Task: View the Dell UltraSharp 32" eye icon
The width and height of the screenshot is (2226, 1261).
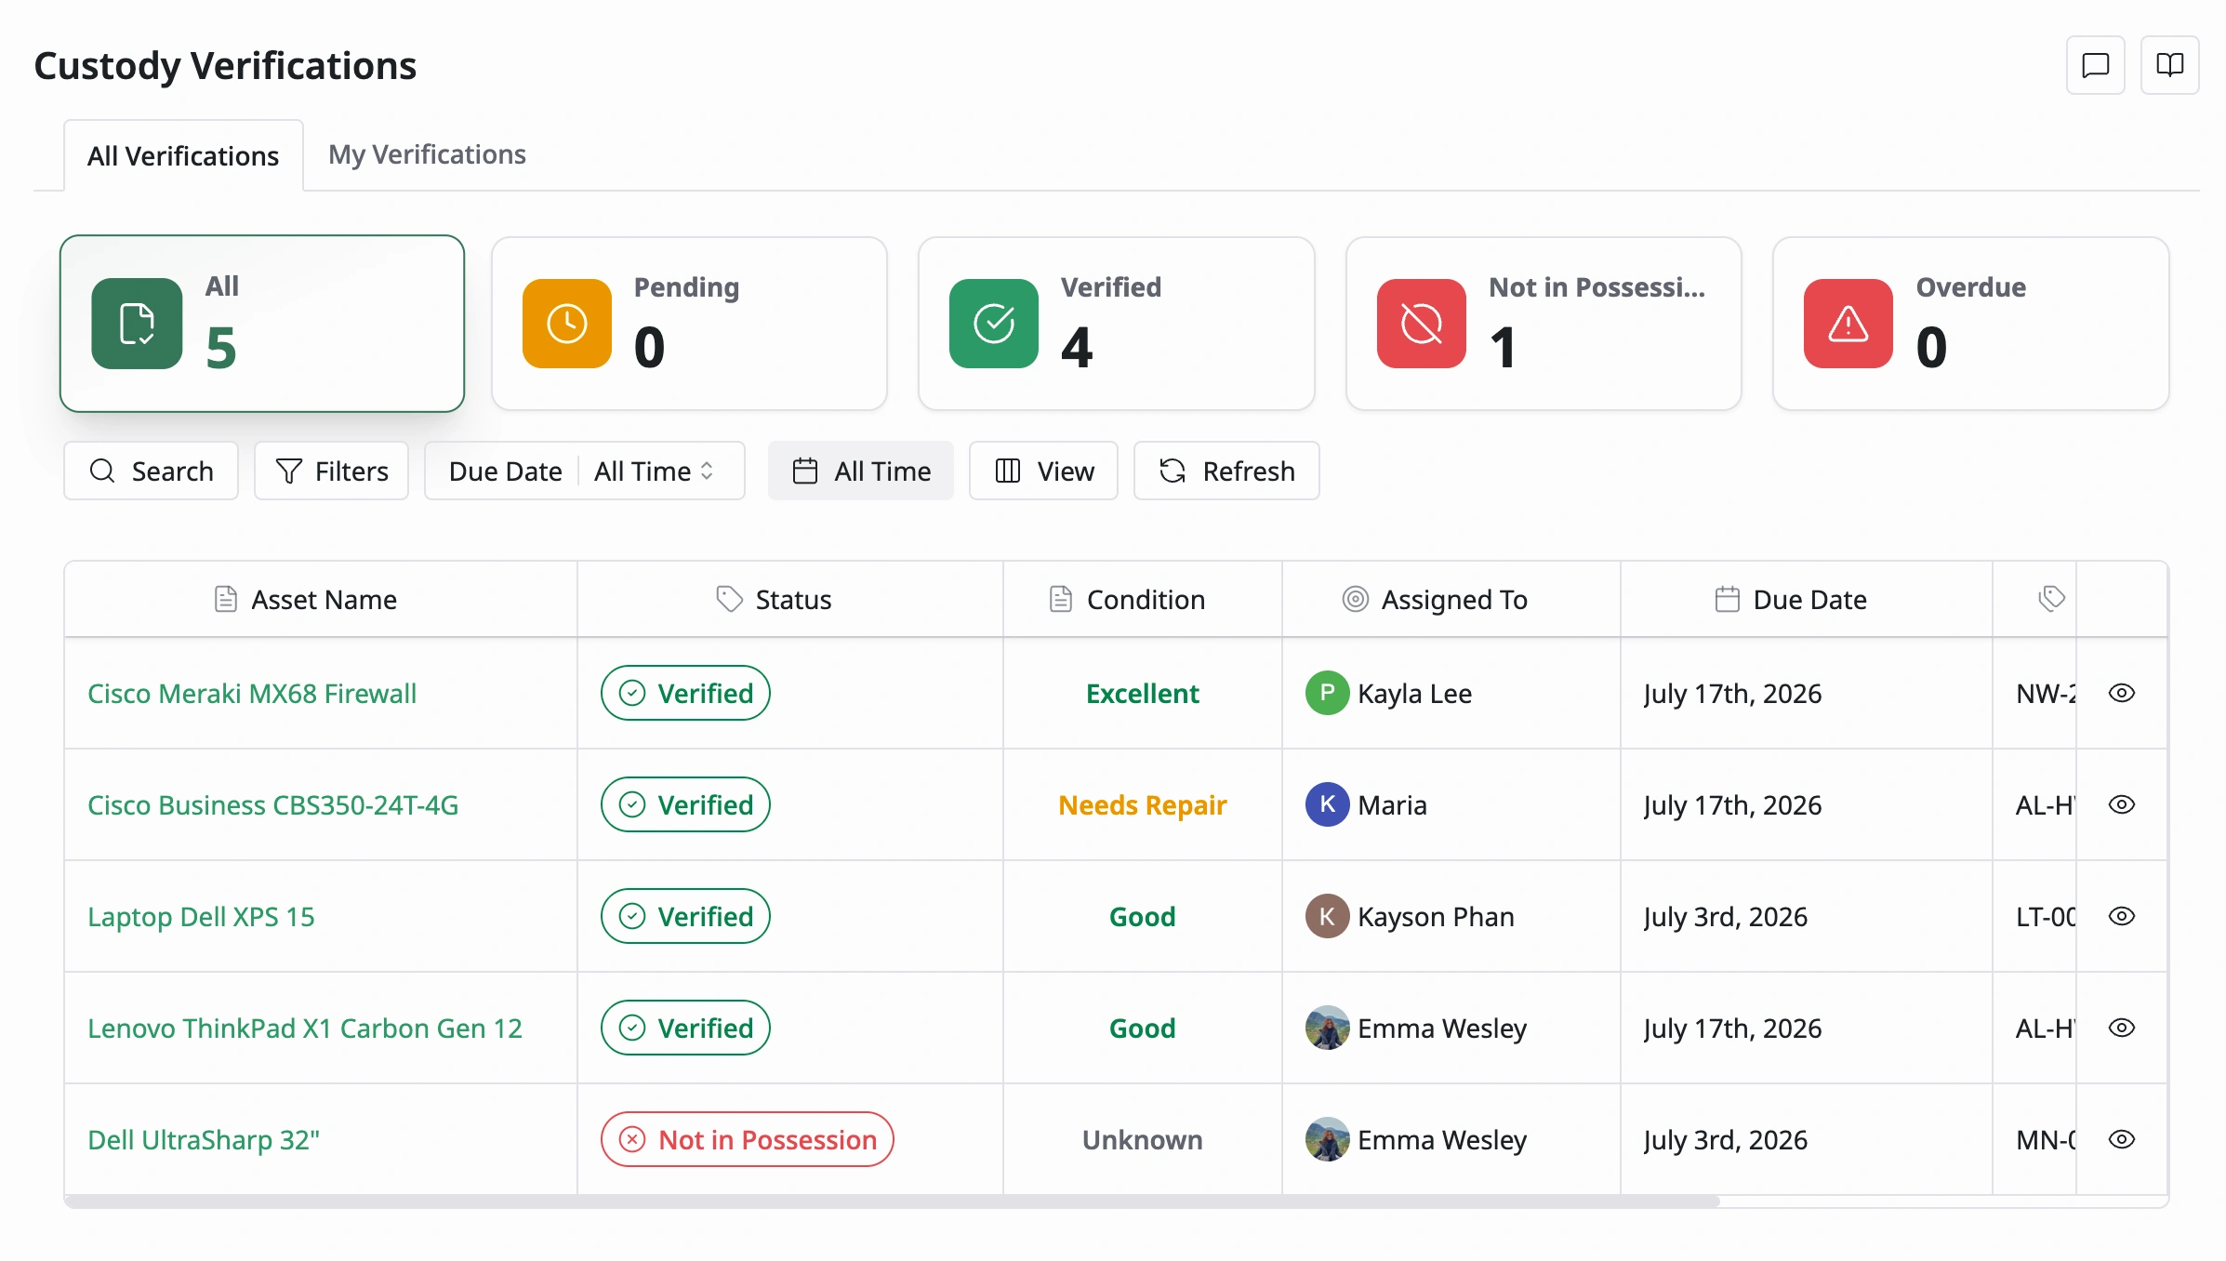Action: [2121, 1139]
